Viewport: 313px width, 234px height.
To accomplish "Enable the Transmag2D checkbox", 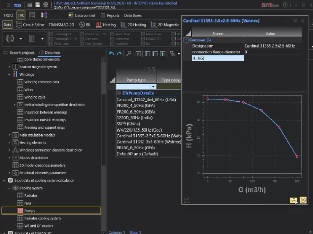I will [51, 34].
